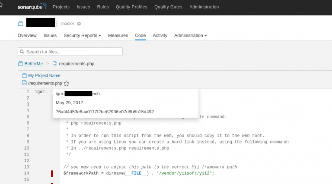Click the plus icon next to master branch

click(x=79, y=24)
